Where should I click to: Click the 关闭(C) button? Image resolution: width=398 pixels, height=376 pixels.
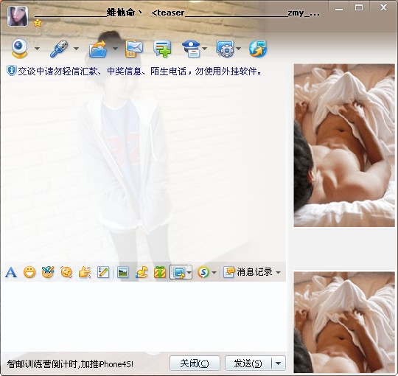195,363
